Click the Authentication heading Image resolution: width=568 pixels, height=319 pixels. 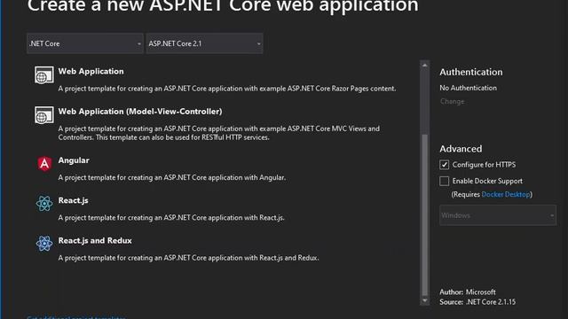(x=471, y=72)
